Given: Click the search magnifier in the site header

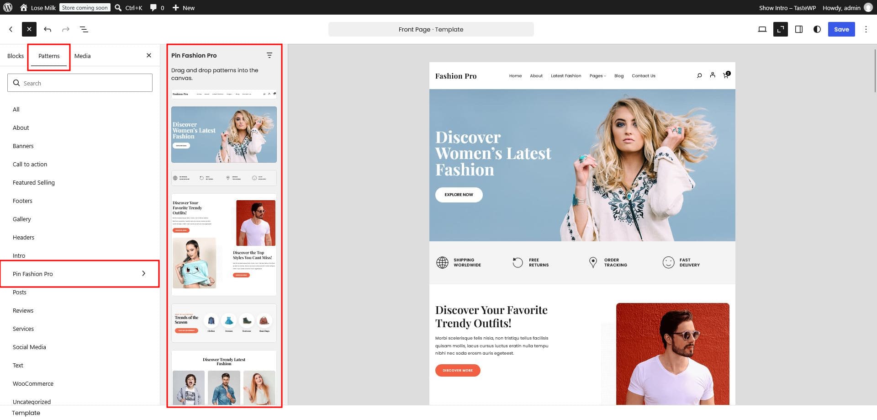Looking at the screenshot, I should [699, 76].
